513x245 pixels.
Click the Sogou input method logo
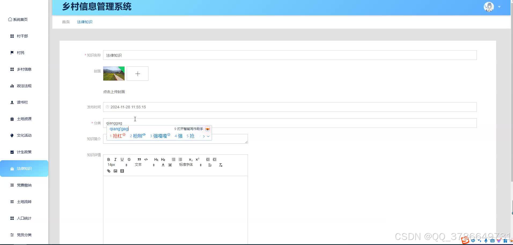click(x=465, y=240)
